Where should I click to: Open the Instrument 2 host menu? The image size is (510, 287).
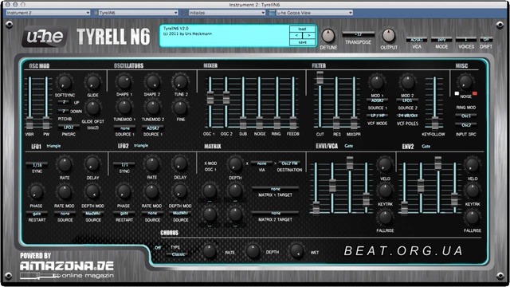coord(48,13)
